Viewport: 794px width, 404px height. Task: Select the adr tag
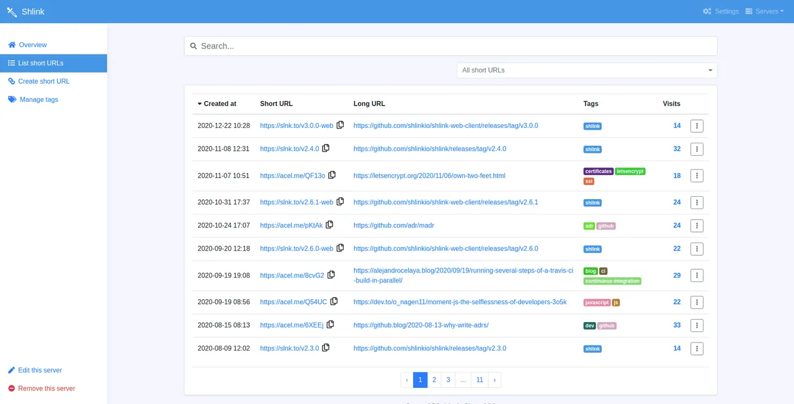pyautogui.click(x=589, y=226)
